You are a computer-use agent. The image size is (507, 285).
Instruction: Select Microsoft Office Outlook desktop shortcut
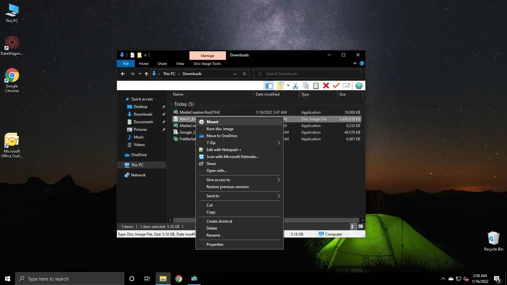click(12, 145)
